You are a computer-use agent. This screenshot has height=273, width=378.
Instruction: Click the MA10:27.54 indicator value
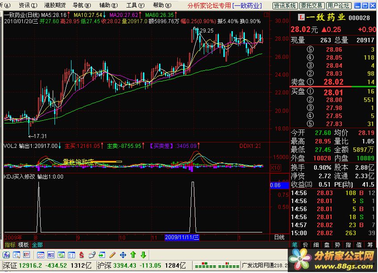[x=88, y=15]
